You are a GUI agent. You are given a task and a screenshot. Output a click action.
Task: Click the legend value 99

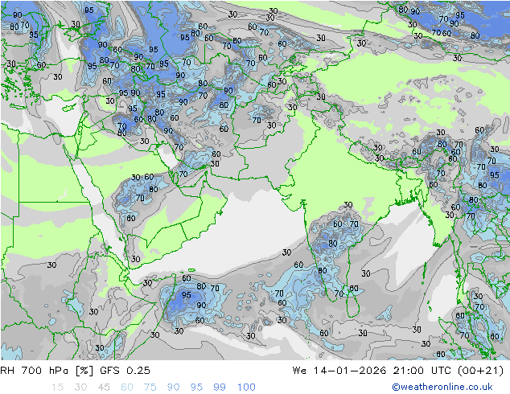(x=220, y=387)
